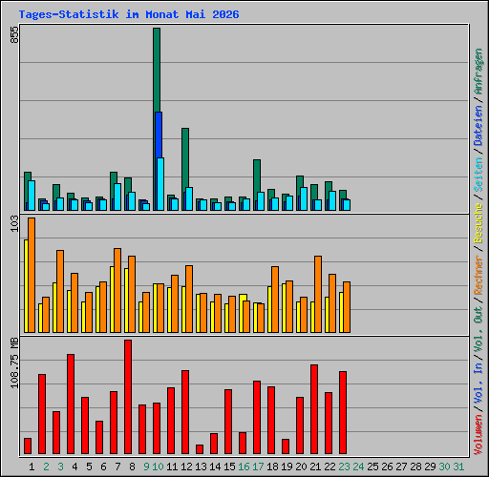
Task: Click the chart title Tages-Statistik im Monat Mai 2026
Action: coord(129,14)
